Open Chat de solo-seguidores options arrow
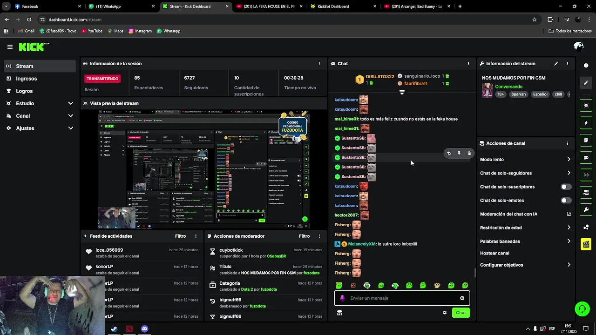 [x=569, y=173]
